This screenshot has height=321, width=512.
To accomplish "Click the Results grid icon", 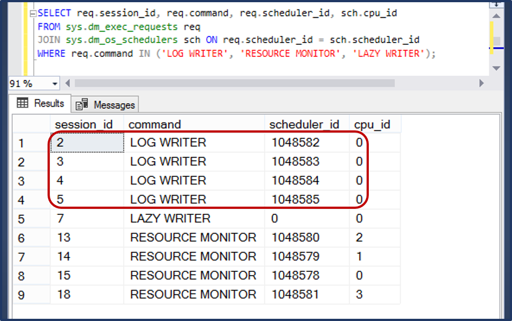I will [x=23, y=103].
